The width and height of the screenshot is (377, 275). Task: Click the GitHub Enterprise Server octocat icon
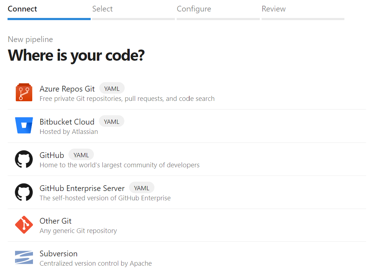(x=24, y=192)
